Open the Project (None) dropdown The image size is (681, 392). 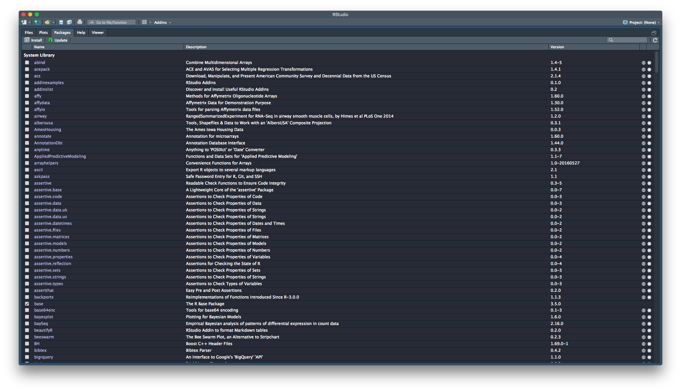click(x=642, y=22)
